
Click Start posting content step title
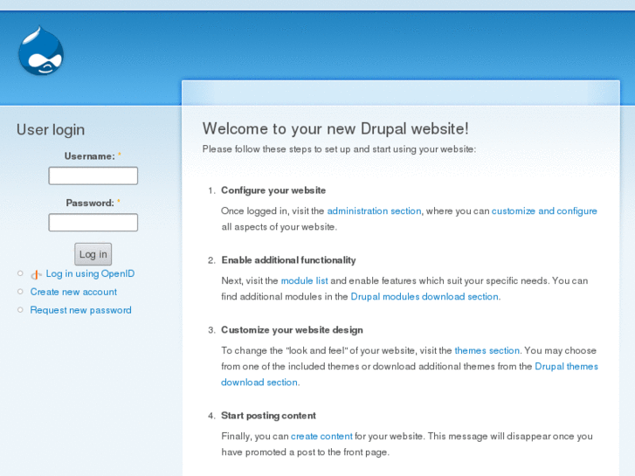(x=268, y=416)
